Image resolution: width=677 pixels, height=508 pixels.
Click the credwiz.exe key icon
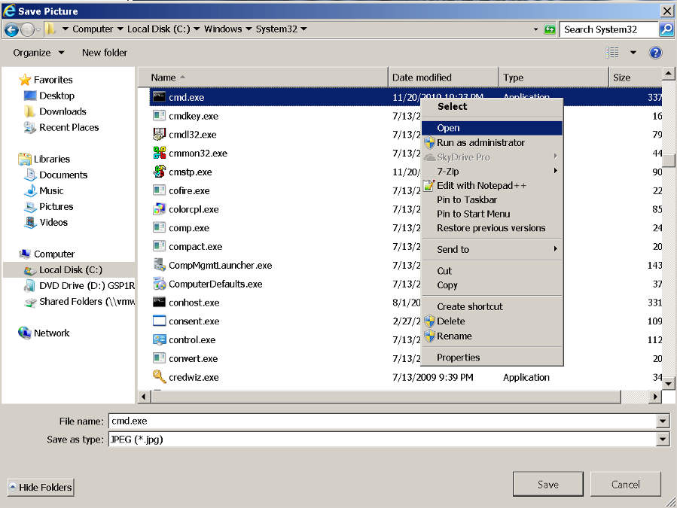coord(159,377)
